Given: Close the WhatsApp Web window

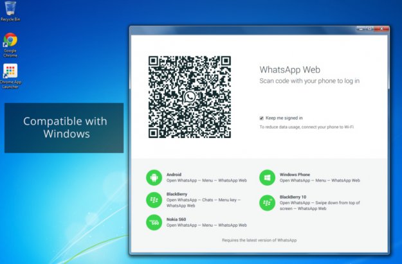Looking at the screenshot, I should point(381,30).
